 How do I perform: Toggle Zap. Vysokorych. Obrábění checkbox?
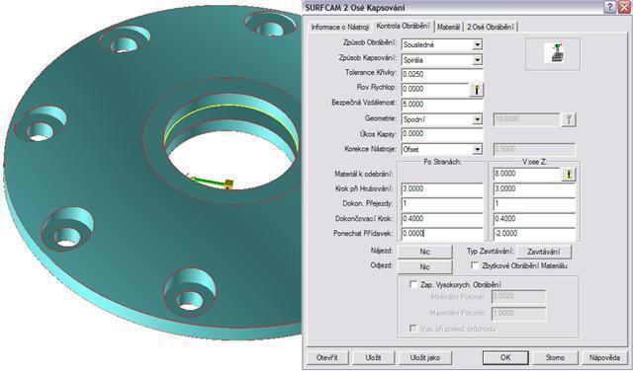click(413, 284)
